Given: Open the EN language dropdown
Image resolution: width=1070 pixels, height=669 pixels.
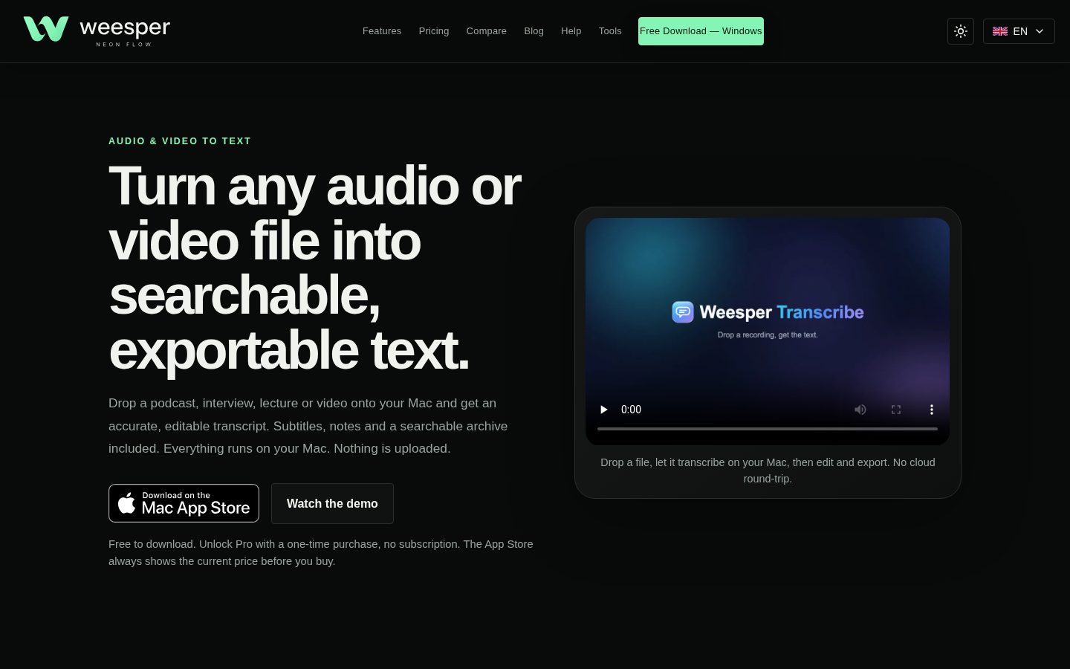Looking at the screenshot, I should pos(1019,31).
